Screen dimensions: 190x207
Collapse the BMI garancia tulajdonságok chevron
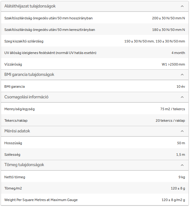point(182,75)
